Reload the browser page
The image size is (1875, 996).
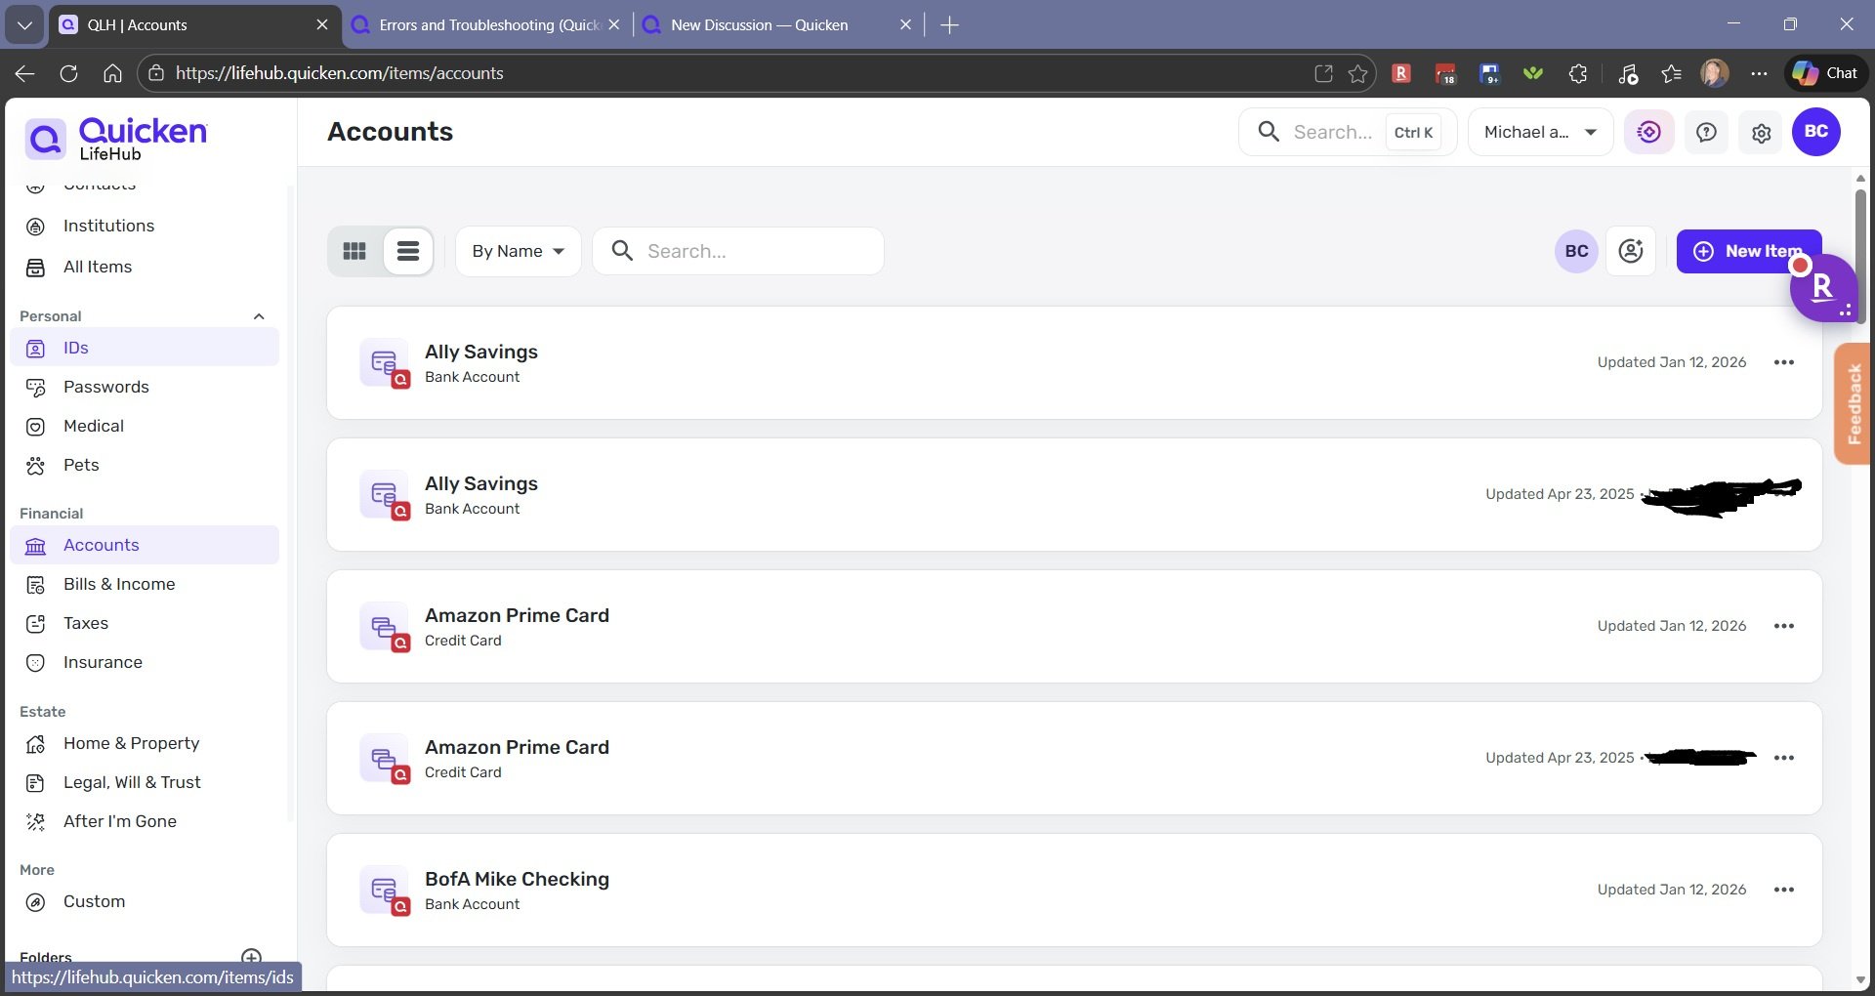click(68, 73)
